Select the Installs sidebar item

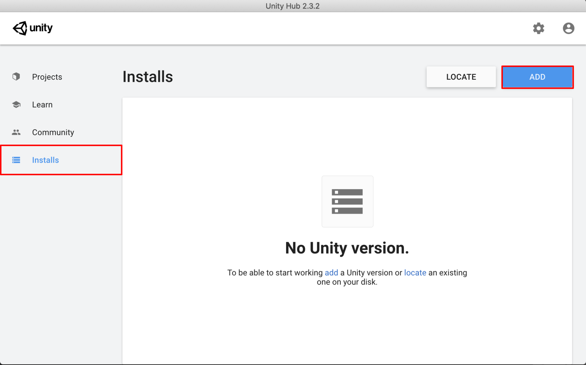45,160
